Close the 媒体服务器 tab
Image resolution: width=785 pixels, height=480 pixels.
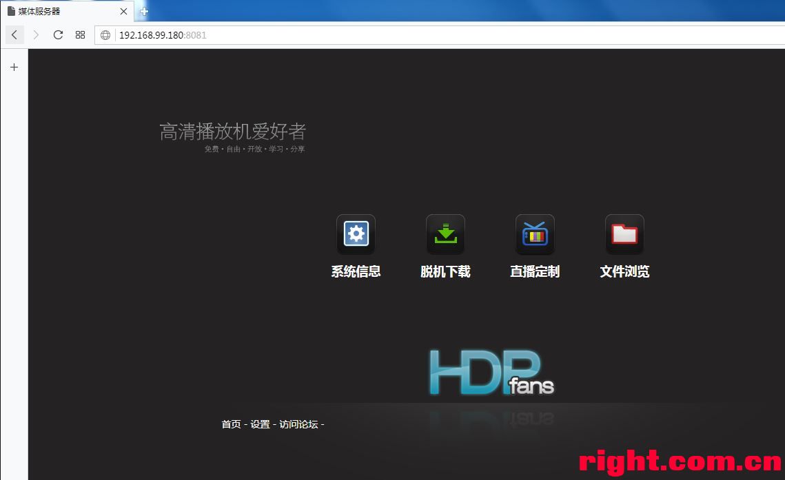(x=123, y=11)
